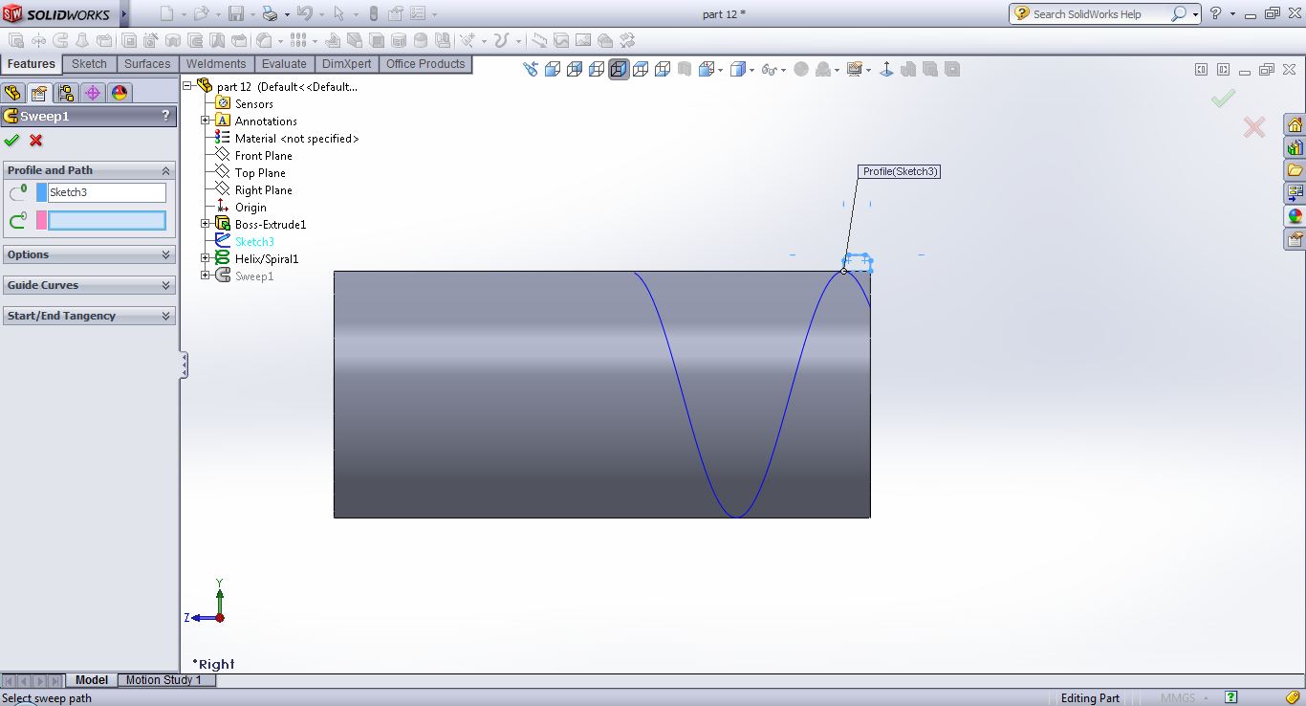Click the pink path color swatch
Screen dimensions: 1306x706
tap(41, 221)
